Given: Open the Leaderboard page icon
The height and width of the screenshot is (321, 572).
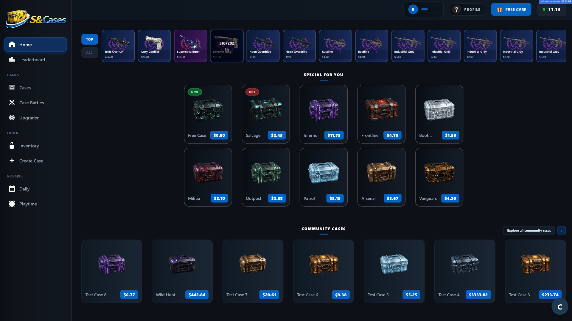Looking at the screenshot, I should [x=12, y=60].
